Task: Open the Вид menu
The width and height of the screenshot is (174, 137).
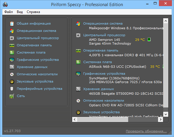Action: (x=20, y=12)
